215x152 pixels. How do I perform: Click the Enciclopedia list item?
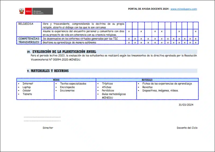pyautogui.click(x=67, y=87)
